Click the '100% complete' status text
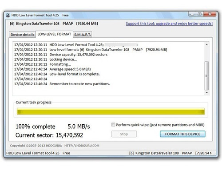This screenshot has width=222, height=170. [x=36, y=127]
